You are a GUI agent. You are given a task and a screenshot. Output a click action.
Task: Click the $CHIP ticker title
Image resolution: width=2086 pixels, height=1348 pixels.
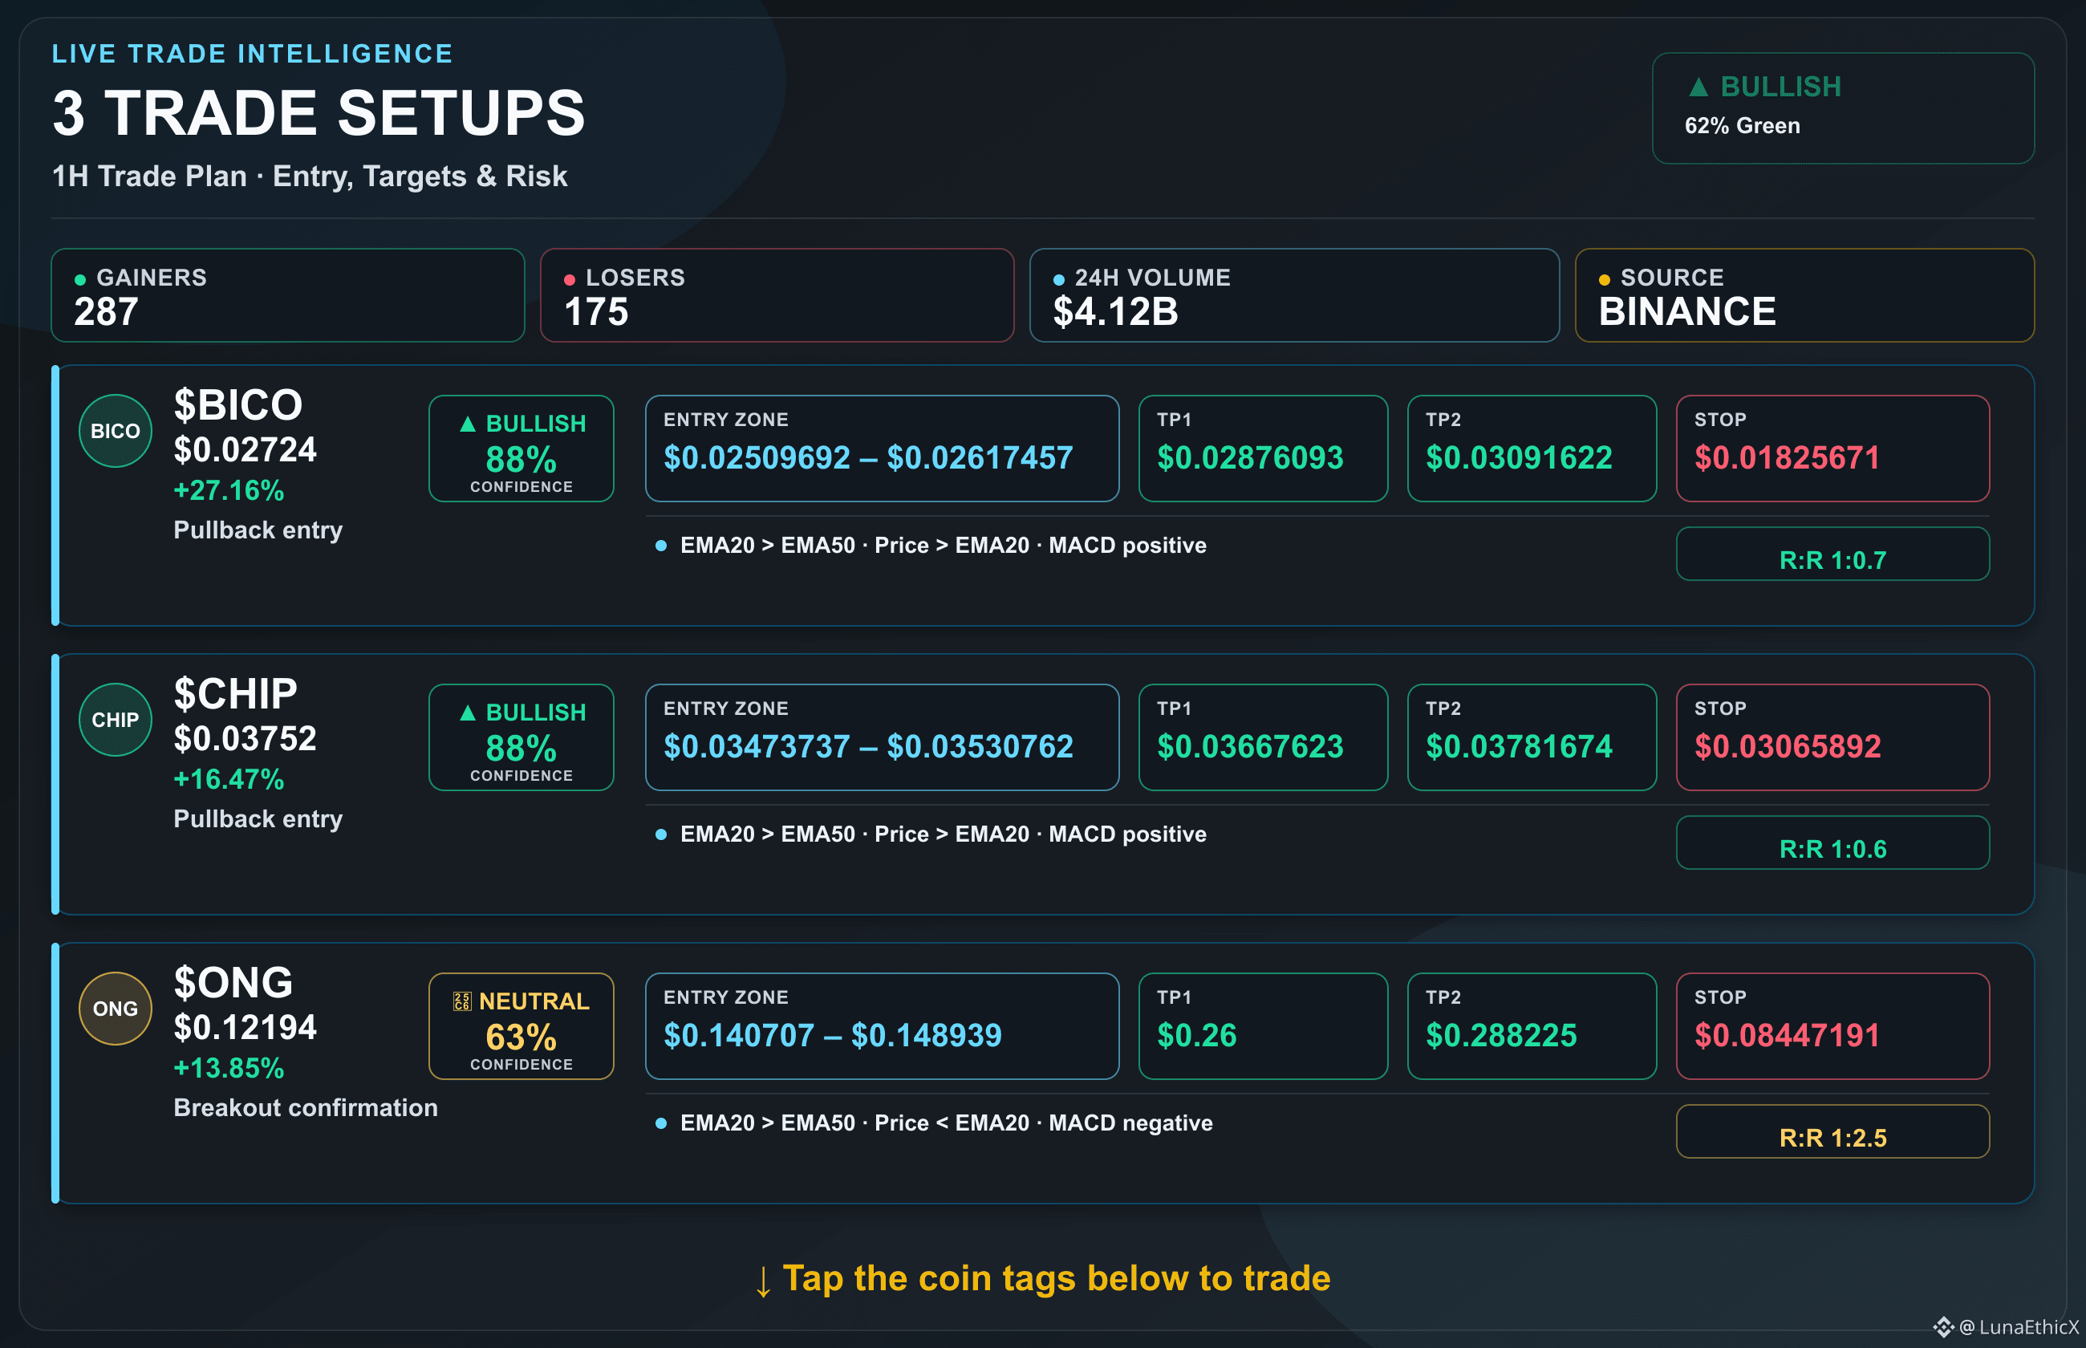(235, 693)
